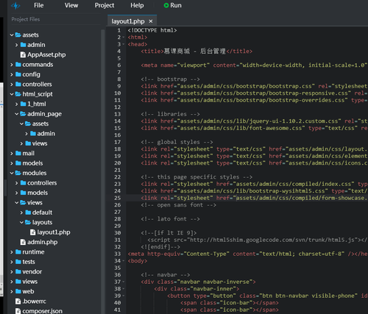Click the vendor folder icon

click(x=18, y=271)
